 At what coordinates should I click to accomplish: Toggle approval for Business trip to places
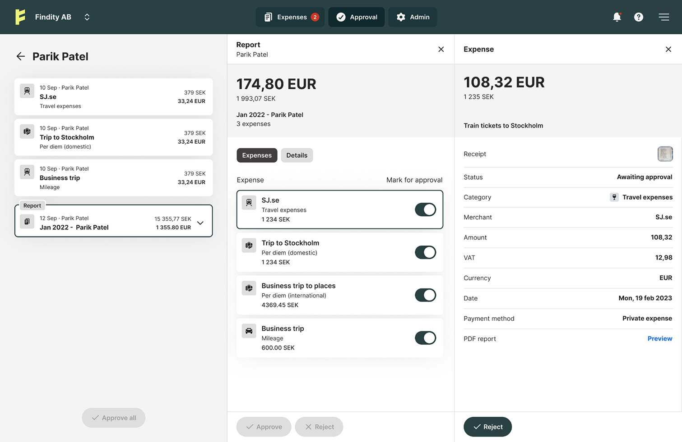tap(425, 295)
